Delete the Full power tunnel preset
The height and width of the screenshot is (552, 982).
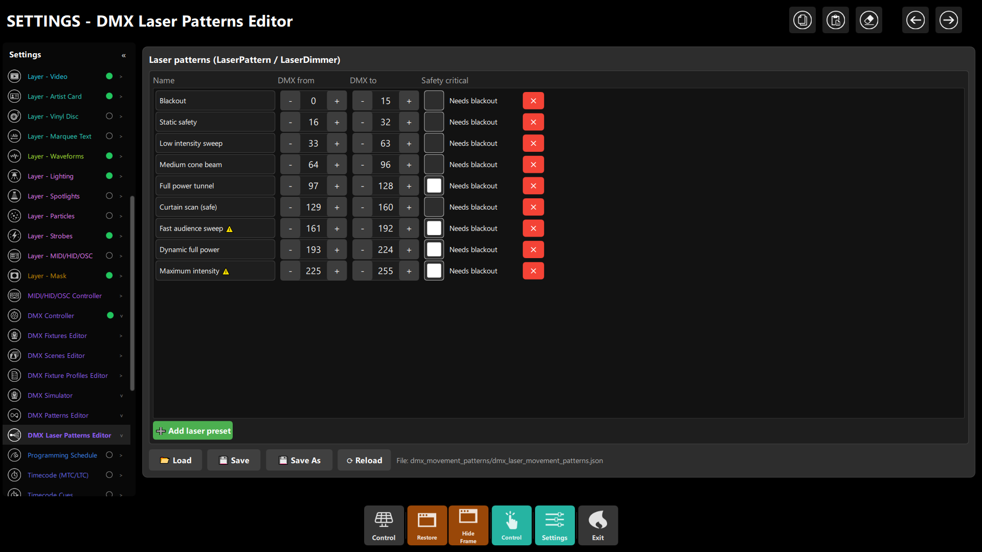point(533,186)
